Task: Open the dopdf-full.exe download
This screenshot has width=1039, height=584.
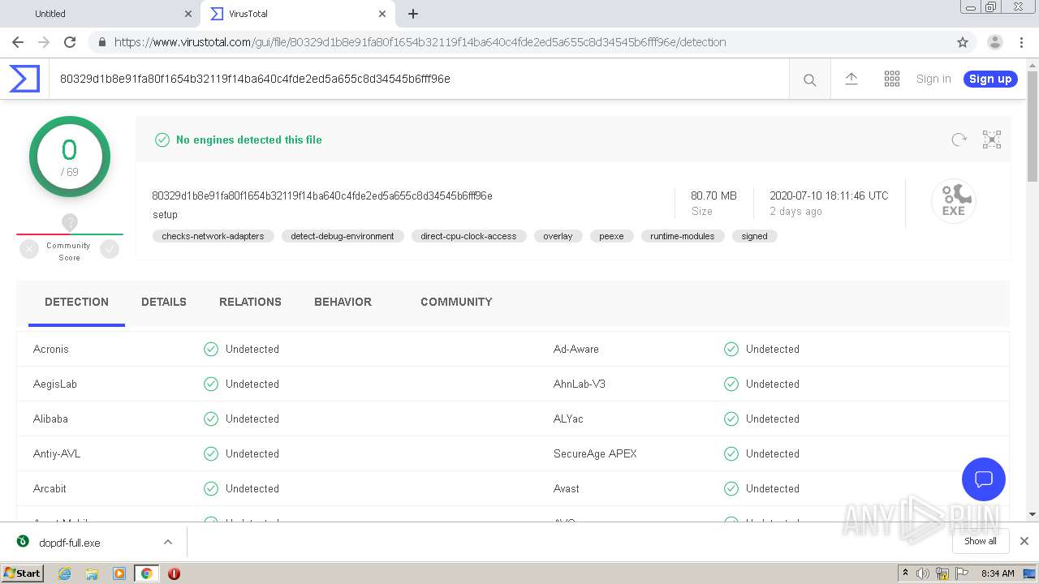Action: pyautogui.click(x=70, y=542)
